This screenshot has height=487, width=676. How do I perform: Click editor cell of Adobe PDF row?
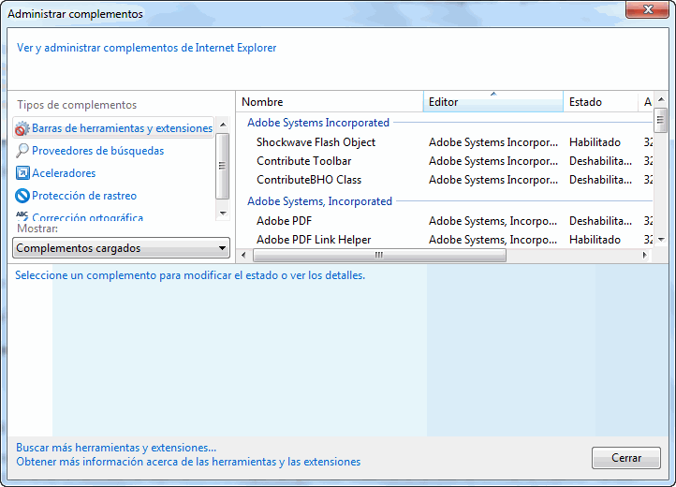pos(492,220)
